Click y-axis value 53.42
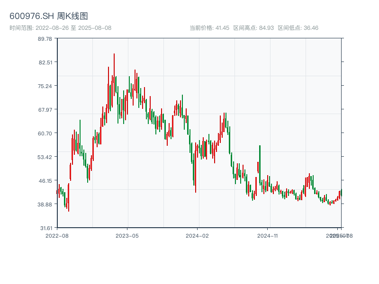Screen dimensions: 379x284 45,157
